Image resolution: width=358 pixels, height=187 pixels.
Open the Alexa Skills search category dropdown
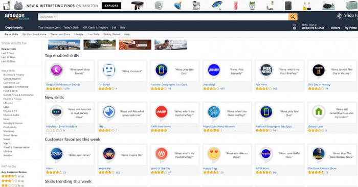(48, 17)
